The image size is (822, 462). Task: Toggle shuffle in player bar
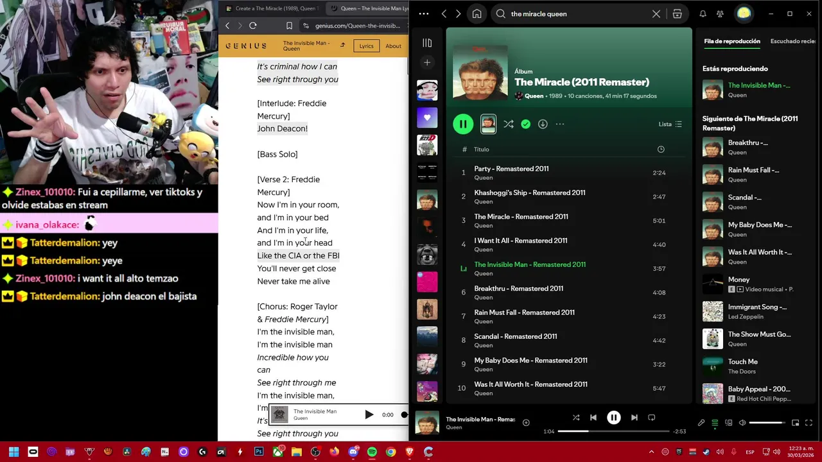point(576,418)
